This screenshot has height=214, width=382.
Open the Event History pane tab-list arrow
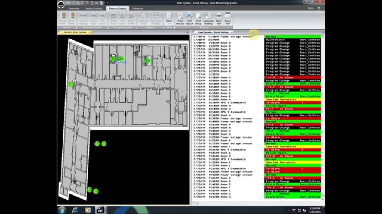pos(323,32)
